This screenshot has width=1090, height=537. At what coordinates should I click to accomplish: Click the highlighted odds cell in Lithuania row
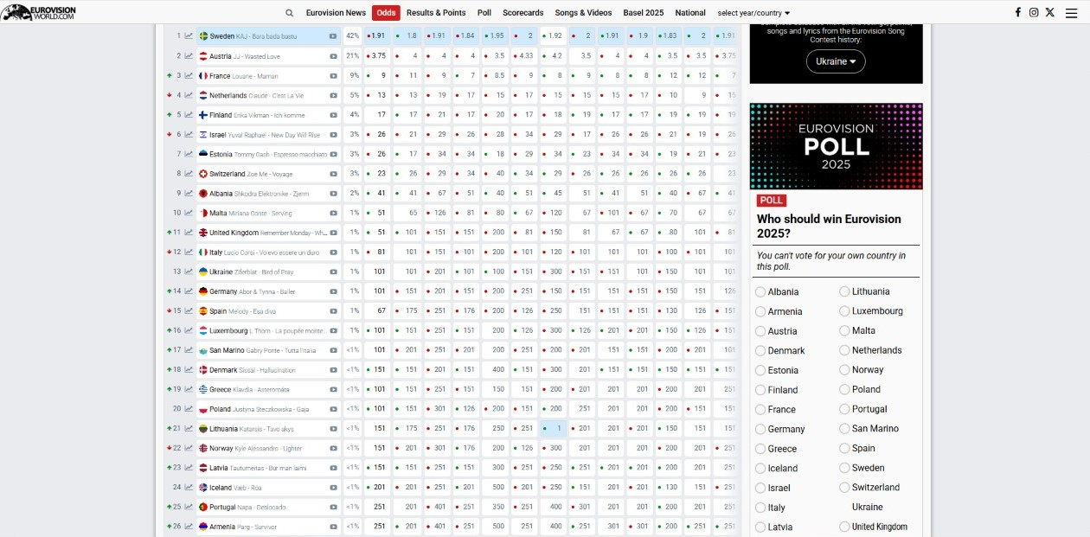[x=554, y=428]
